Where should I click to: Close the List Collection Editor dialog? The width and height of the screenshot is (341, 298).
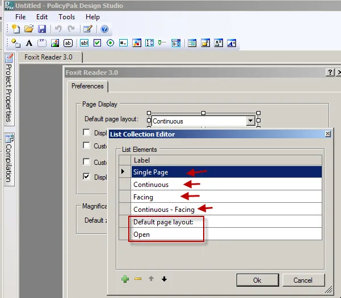328,134
